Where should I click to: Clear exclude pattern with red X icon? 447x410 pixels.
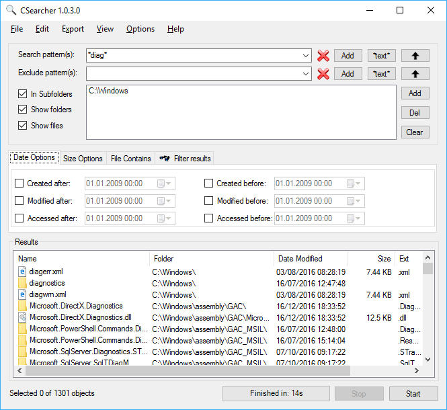(323, 74)
